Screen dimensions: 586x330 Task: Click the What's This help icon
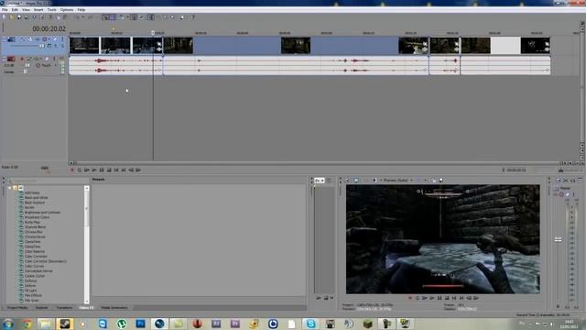[192, 17]
